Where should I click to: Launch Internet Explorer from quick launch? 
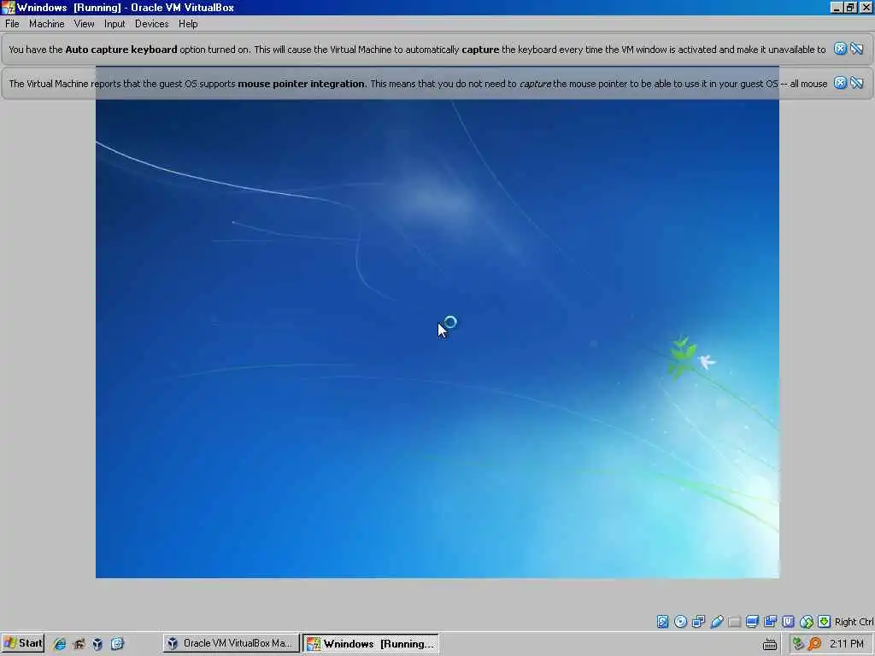60,644
